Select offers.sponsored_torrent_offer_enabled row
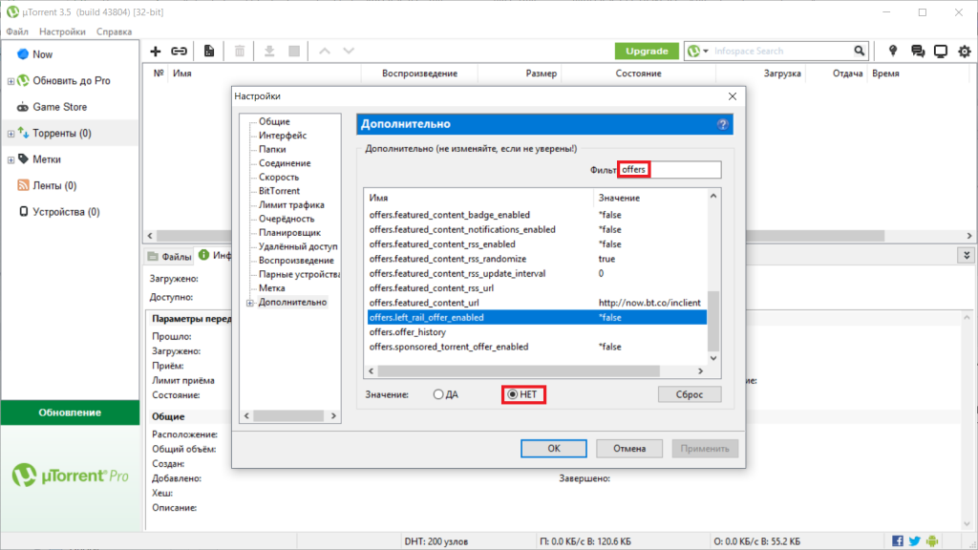Screen dimensions: 978x550 pos(537,347)
